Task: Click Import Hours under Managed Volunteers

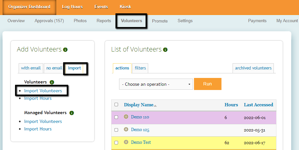Action: click(x=38, y=129)
